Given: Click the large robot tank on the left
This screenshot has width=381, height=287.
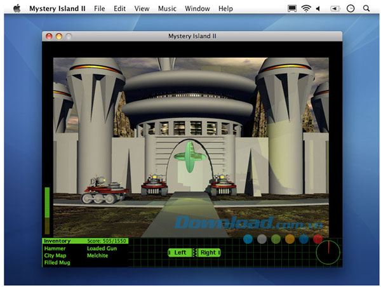Looking at the screenshot, I should 105,190.
